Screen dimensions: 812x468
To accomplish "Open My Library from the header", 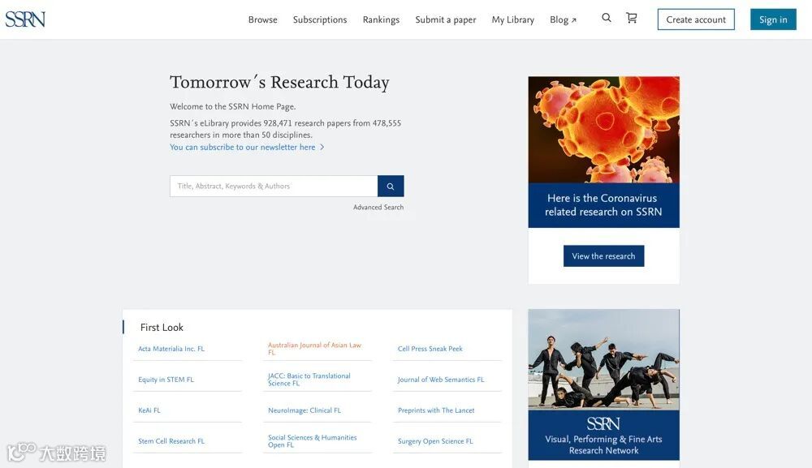I will pos(512,19).
